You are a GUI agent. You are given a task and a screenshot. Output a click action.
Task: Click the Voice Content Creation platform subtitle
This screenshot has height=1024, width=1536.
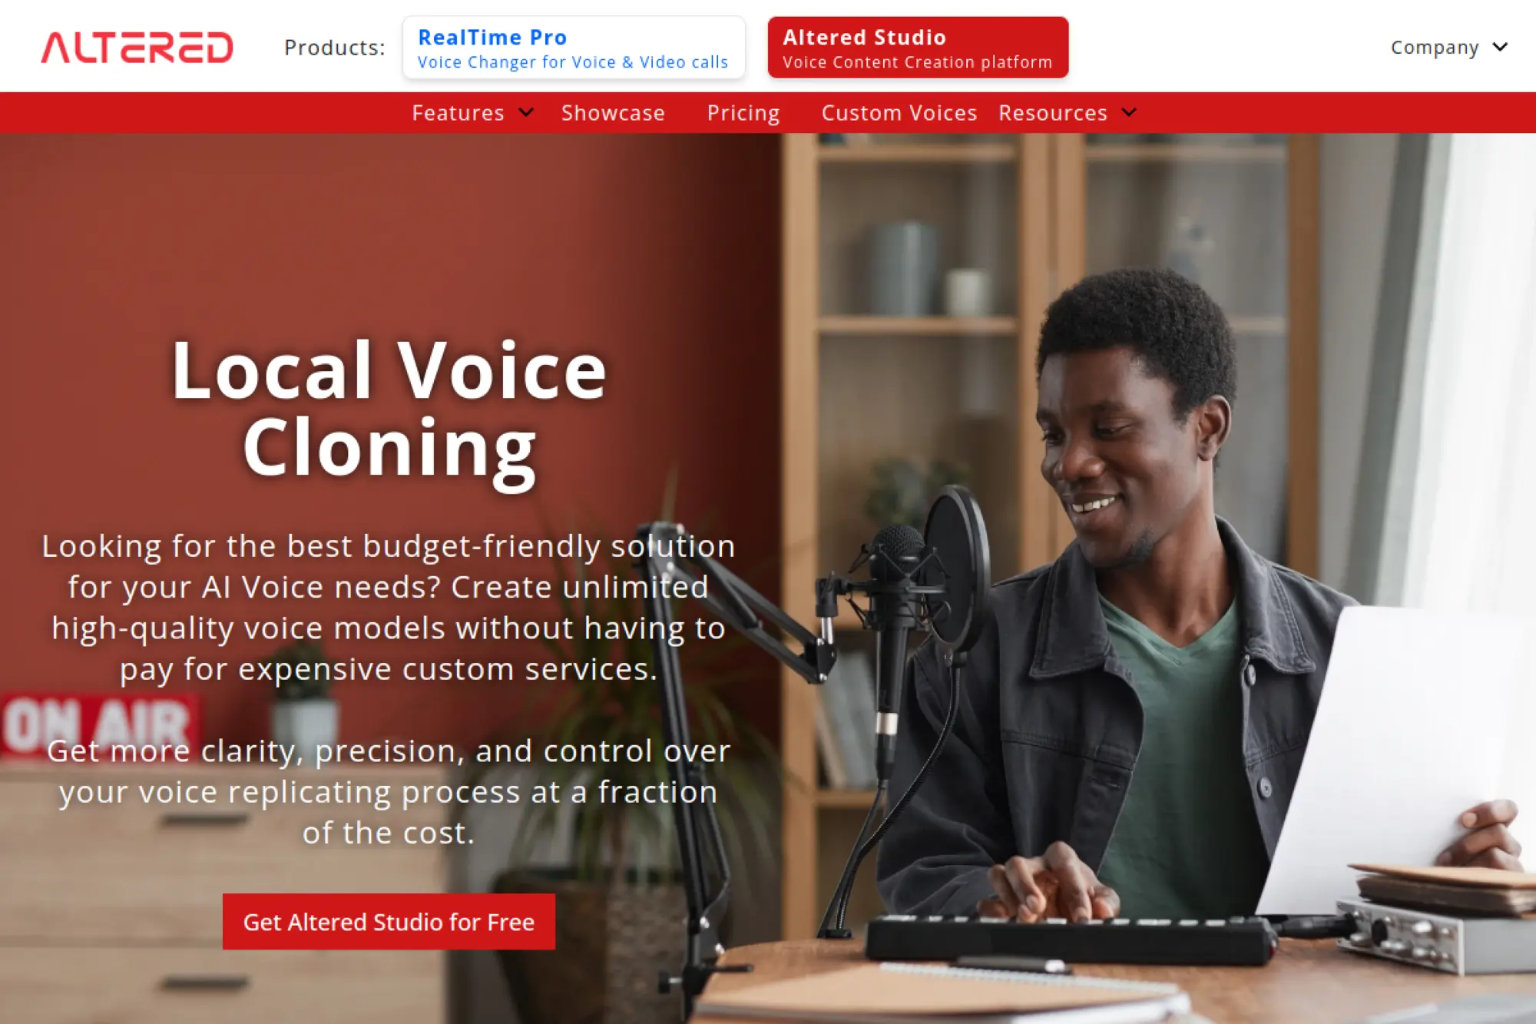click(917, 62)
